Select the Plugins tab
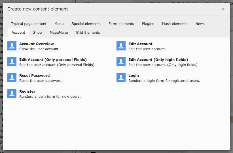The width and height of the screenshot is (233, 153). (148, 24)
